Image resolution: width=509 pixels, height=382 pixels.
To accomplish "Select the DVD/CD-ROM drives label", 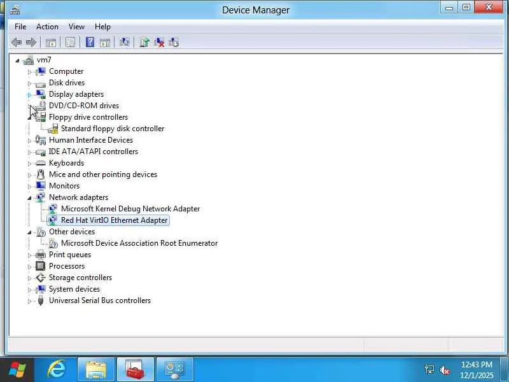I will (x=84, y=106).
